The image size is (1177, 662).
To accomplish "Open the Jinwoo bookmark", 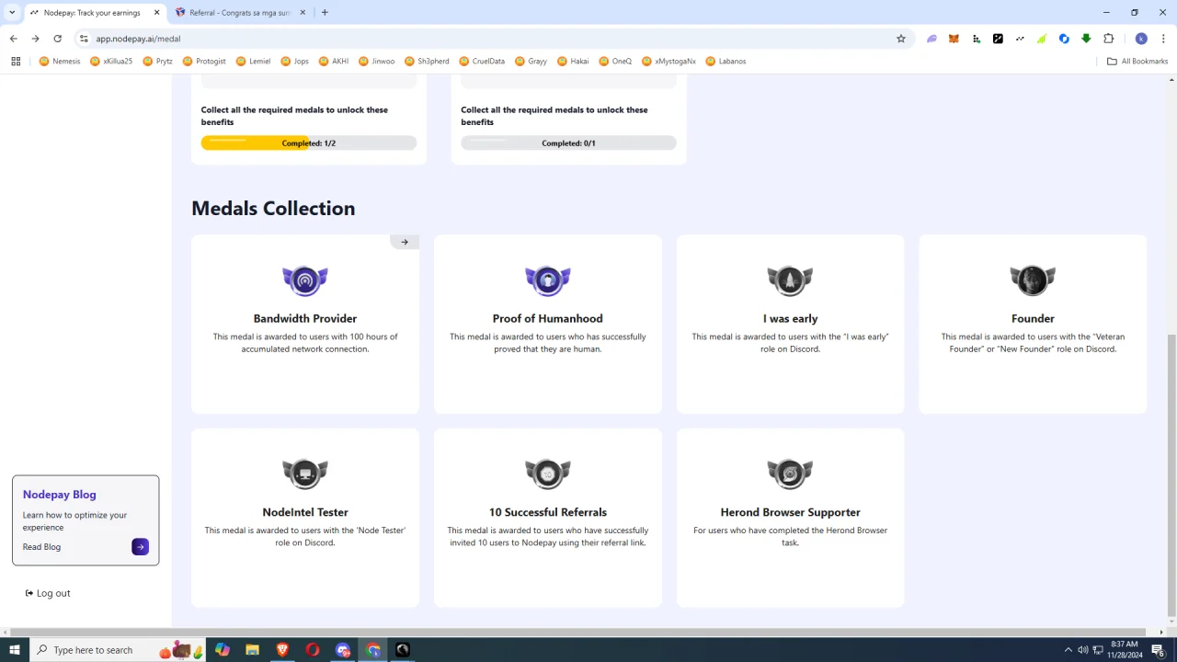I will 377,62.
